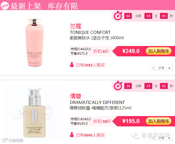The height and width of the screenshot is (144, 175).
Task: Click the stopwatch icon for Lancôme deal
Action: (x=118, y=16)
